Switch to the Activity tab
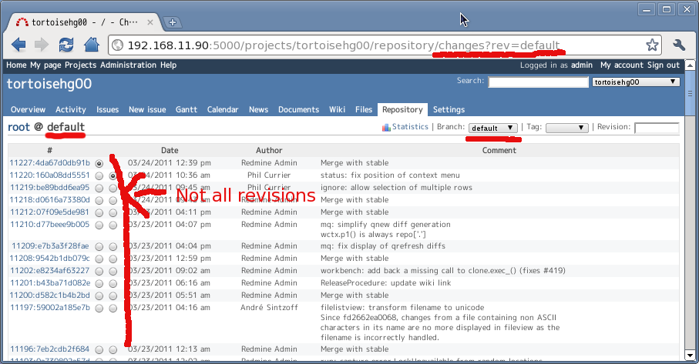The image size is (699, 364). tap(70, 109)
